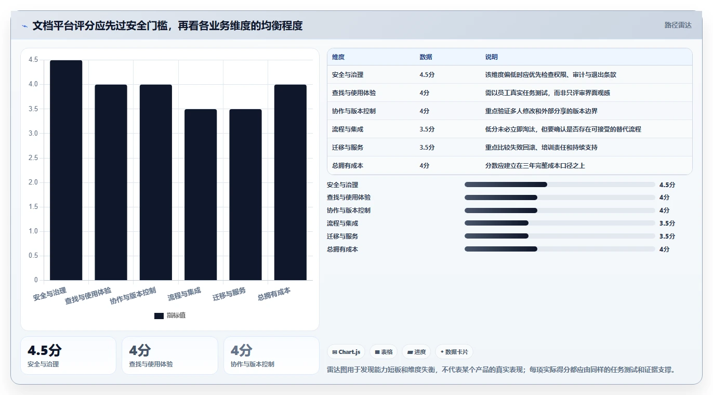Click the 协作与版本控制 bar in the chart

(156, 182)
